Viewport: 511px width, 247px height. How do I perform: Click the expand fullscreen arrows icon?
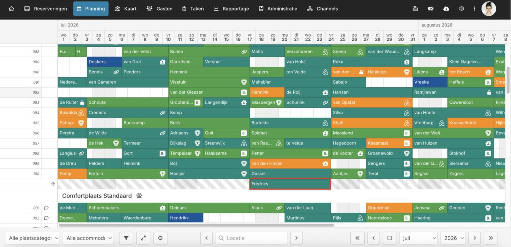(x=143, y=238)
